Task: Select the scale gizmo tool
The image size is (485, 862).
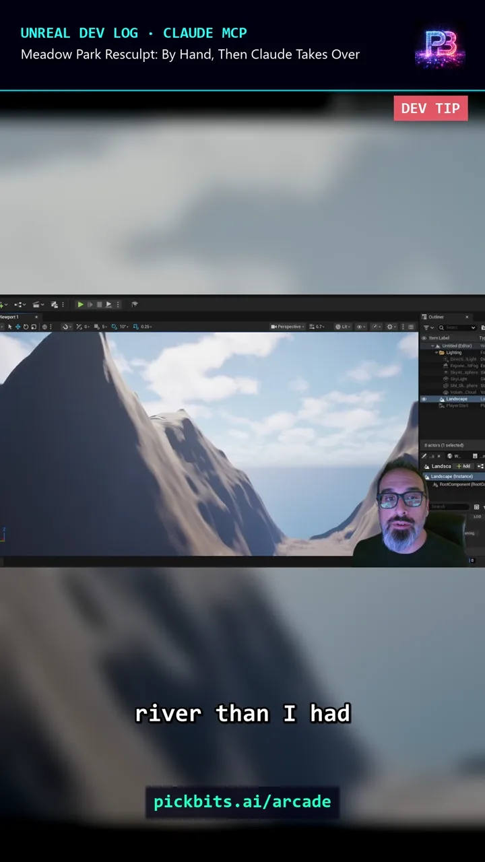Action: tap(34, 327)
